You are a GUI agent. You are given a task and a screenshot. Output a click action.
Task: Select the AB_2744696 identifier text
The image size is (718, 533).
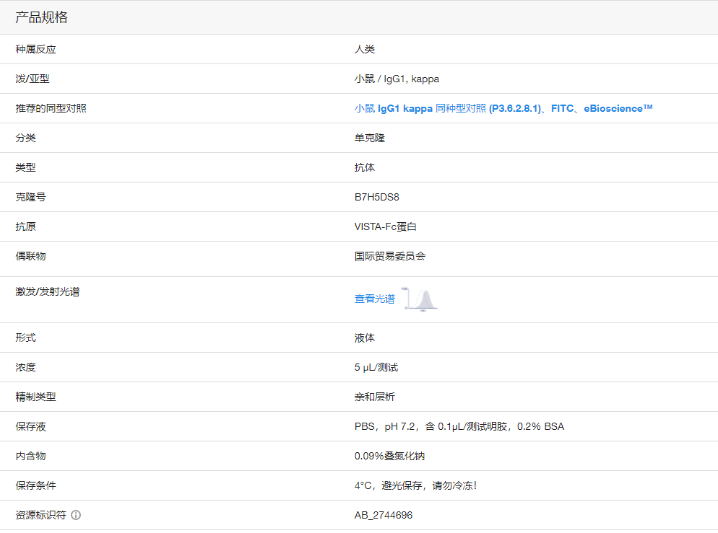[384, 515]
